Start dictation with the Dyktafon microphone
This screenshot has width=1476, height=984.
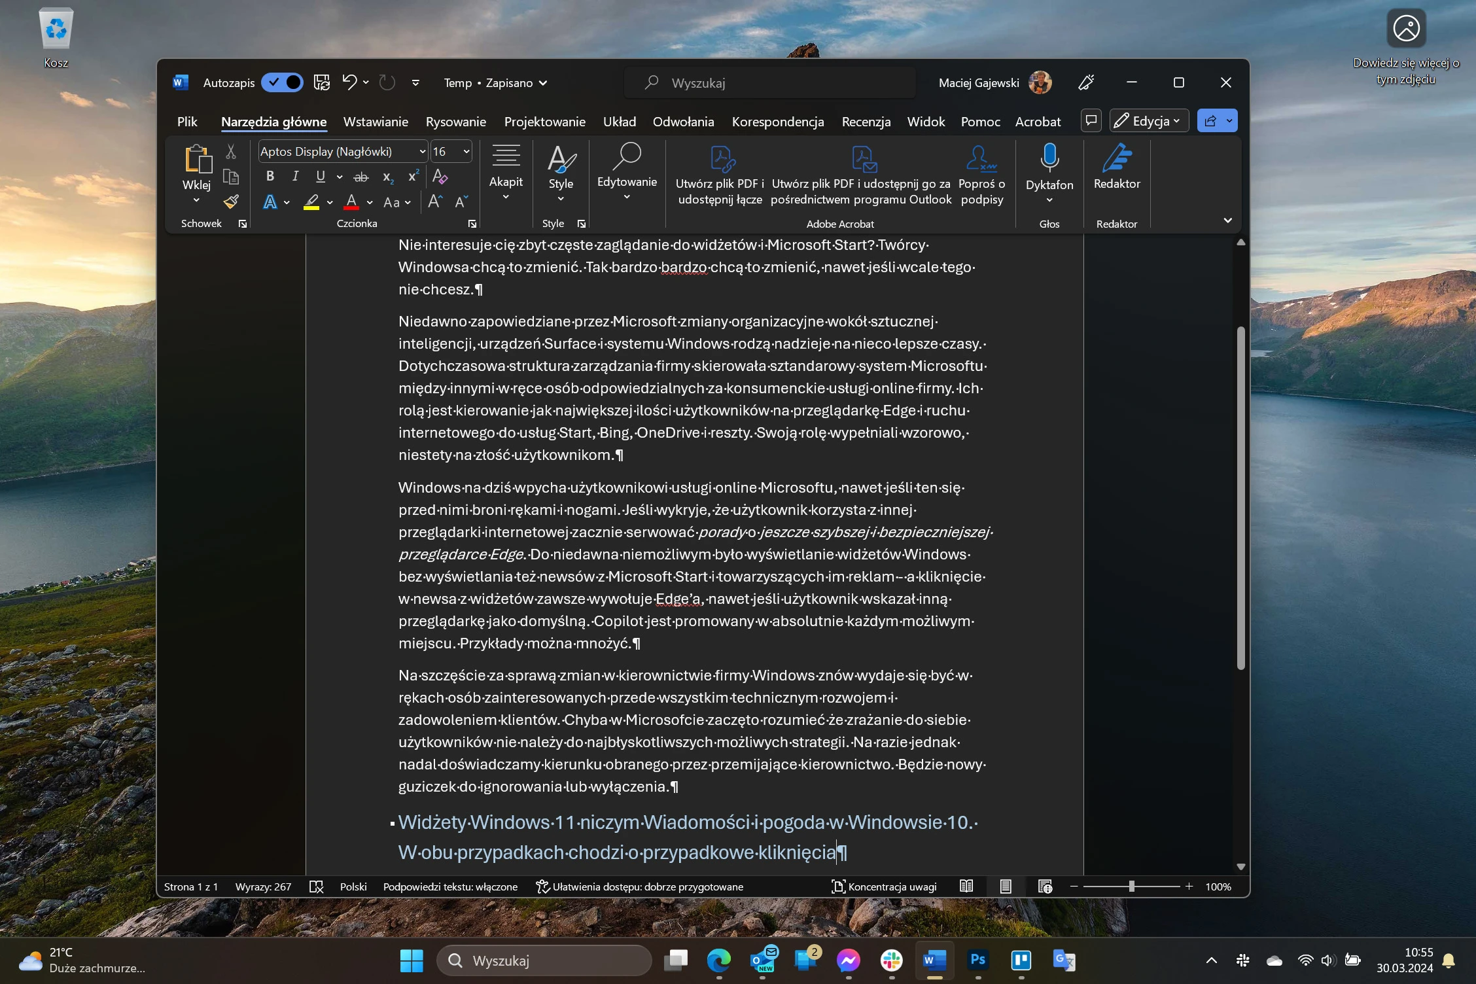click(1049, 173)
